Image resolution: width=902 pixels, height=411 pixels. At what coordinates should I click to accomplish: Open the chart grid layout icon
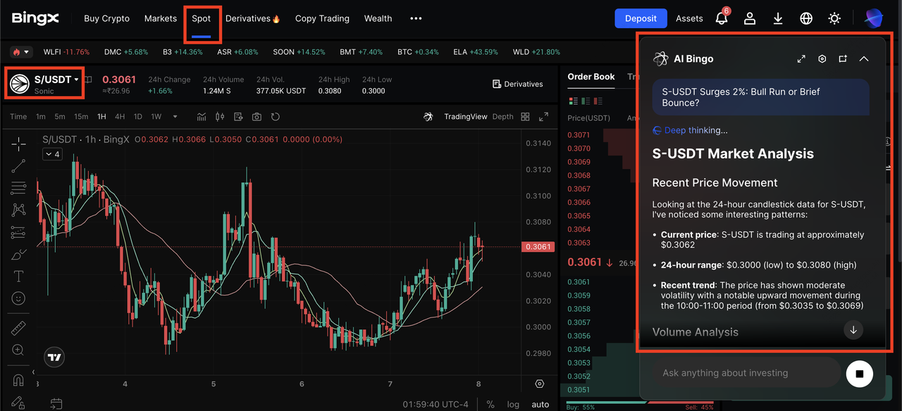[x=525, y=117]
